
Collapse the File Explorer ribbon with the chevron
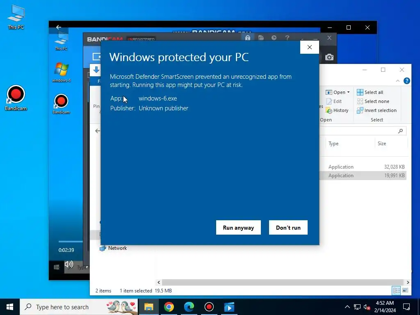coord(398,81)
